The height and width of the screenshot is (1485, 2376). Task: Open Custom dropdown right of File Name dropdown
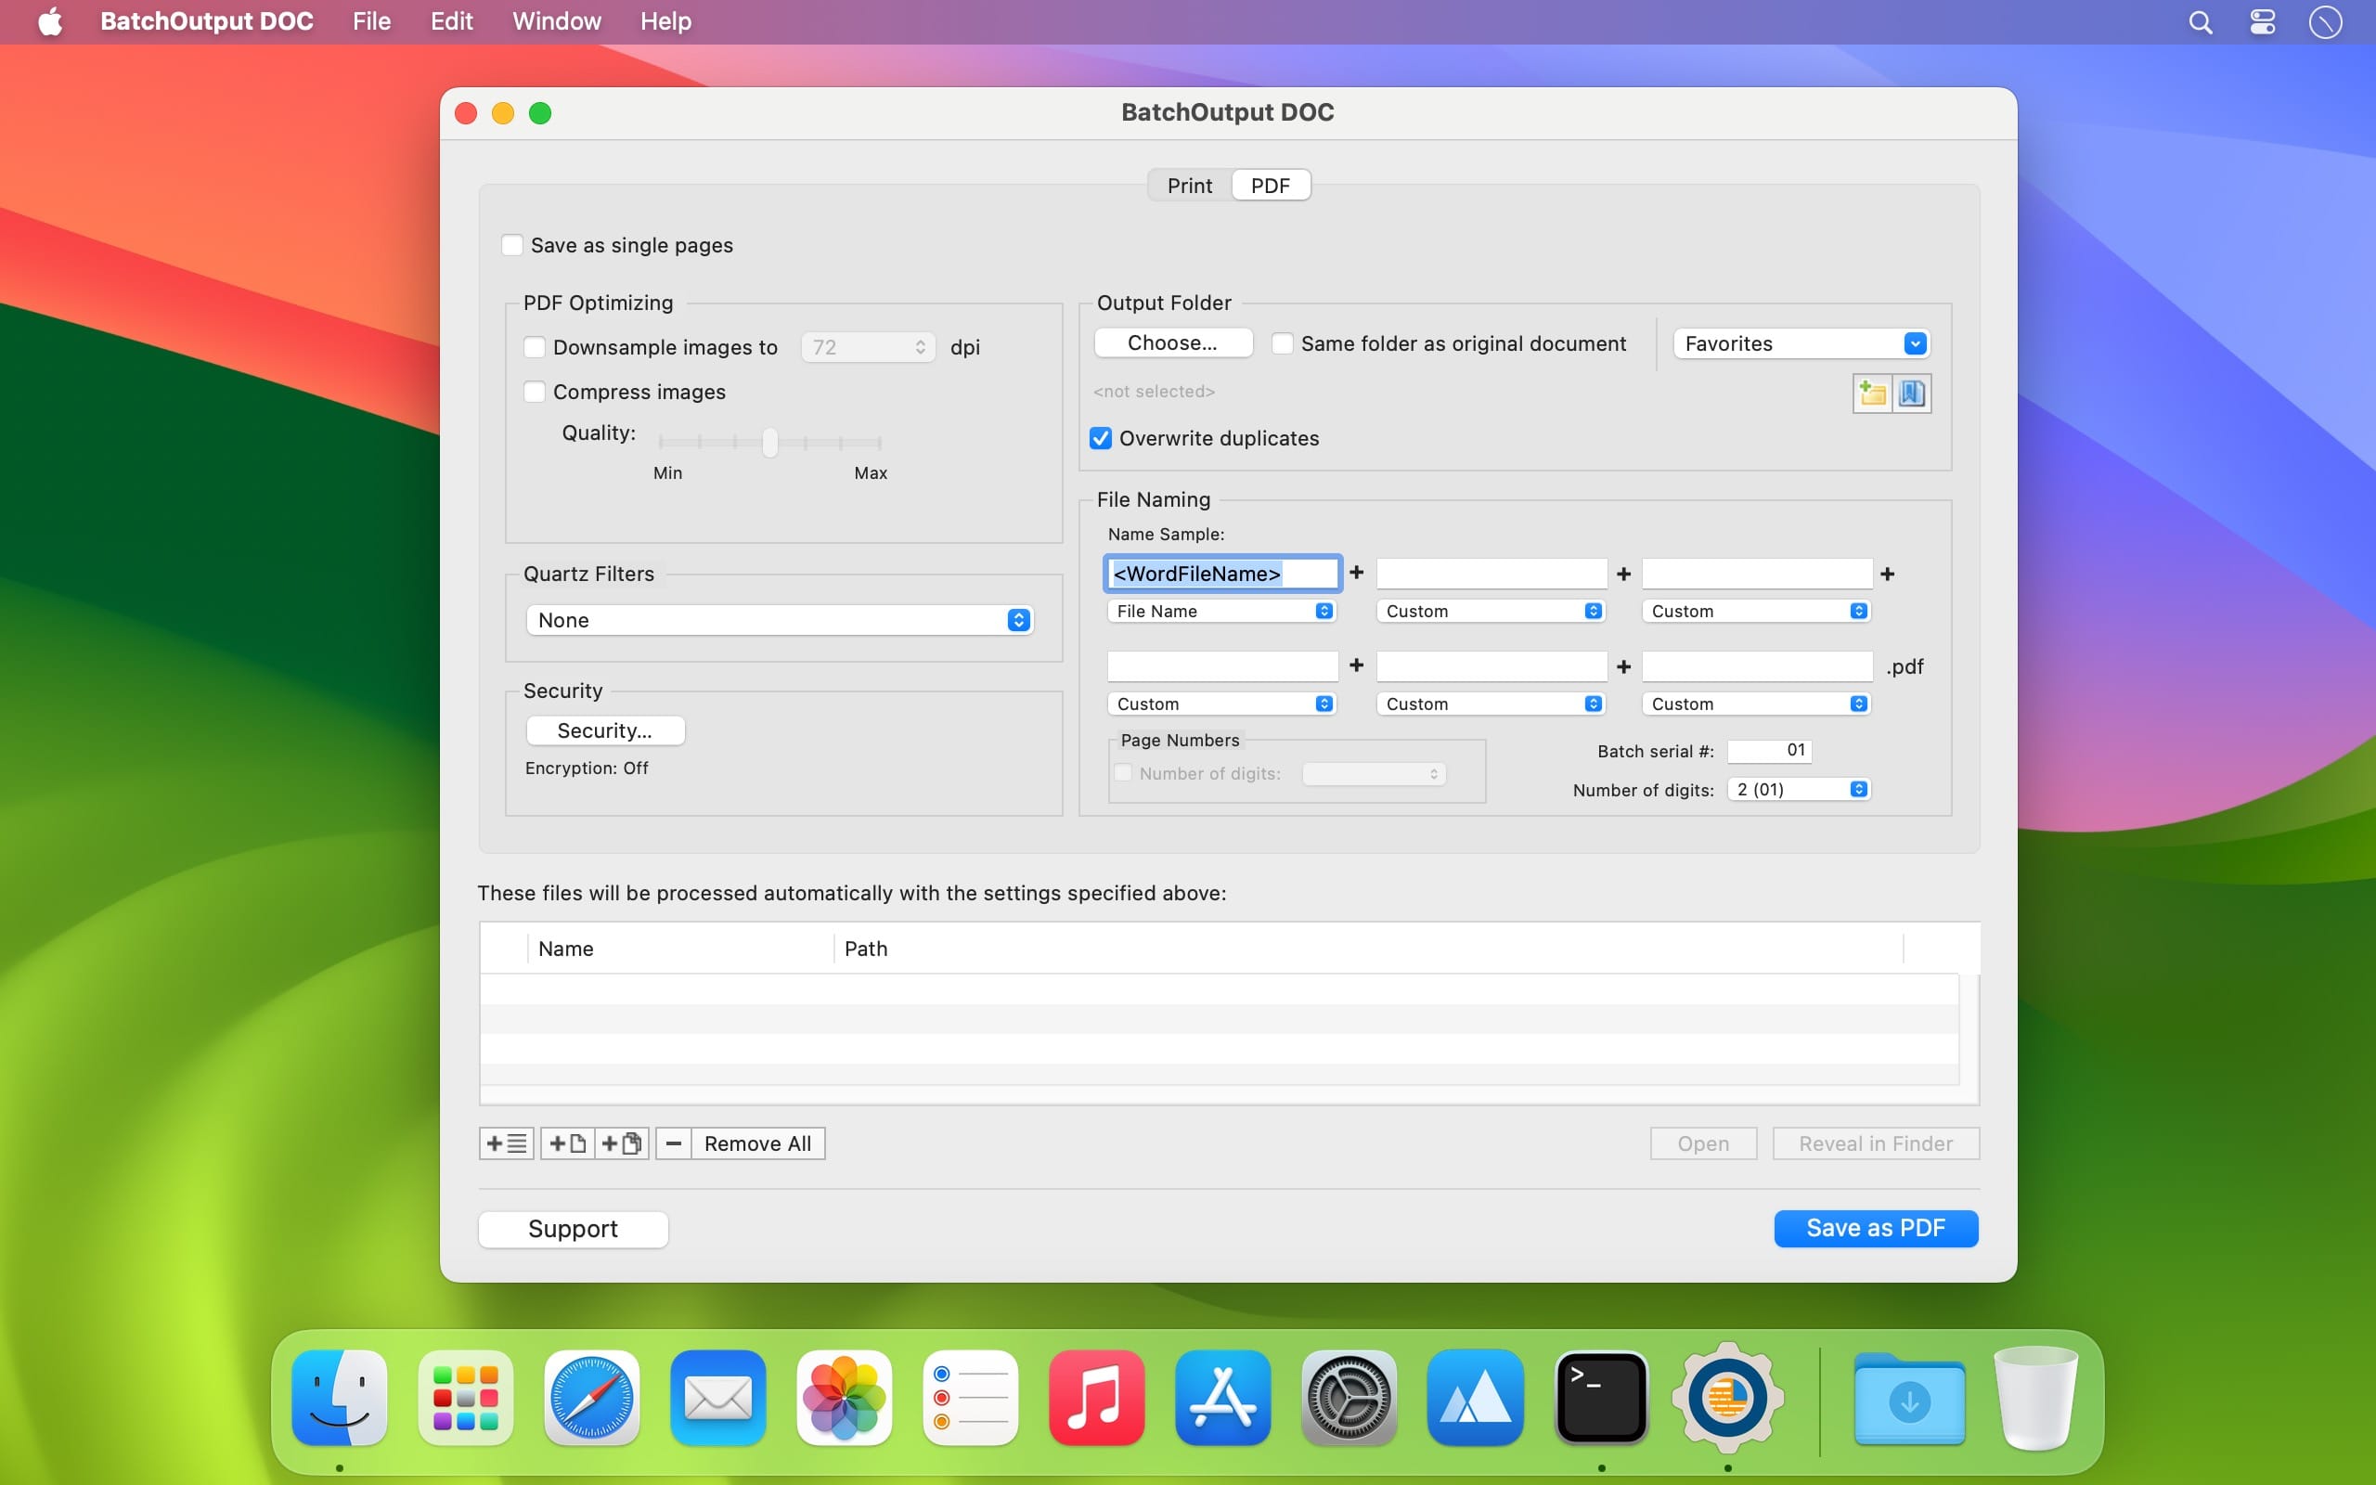1491,611
